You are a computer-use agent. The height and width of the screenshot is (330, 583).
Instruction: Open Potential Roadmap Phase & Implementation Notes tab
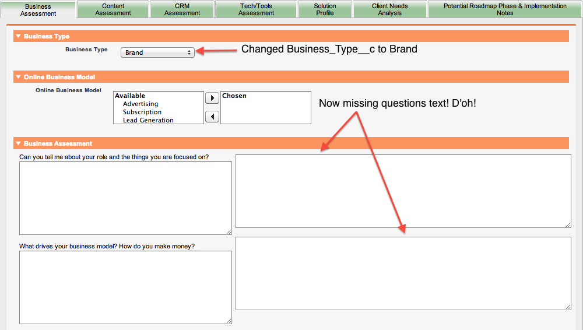click(504, 9)
